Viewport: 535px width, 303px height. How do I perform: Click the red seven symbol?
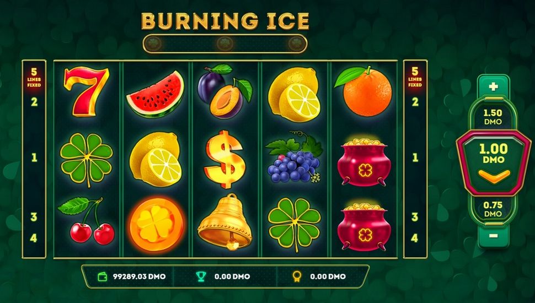tap(87, 91)
